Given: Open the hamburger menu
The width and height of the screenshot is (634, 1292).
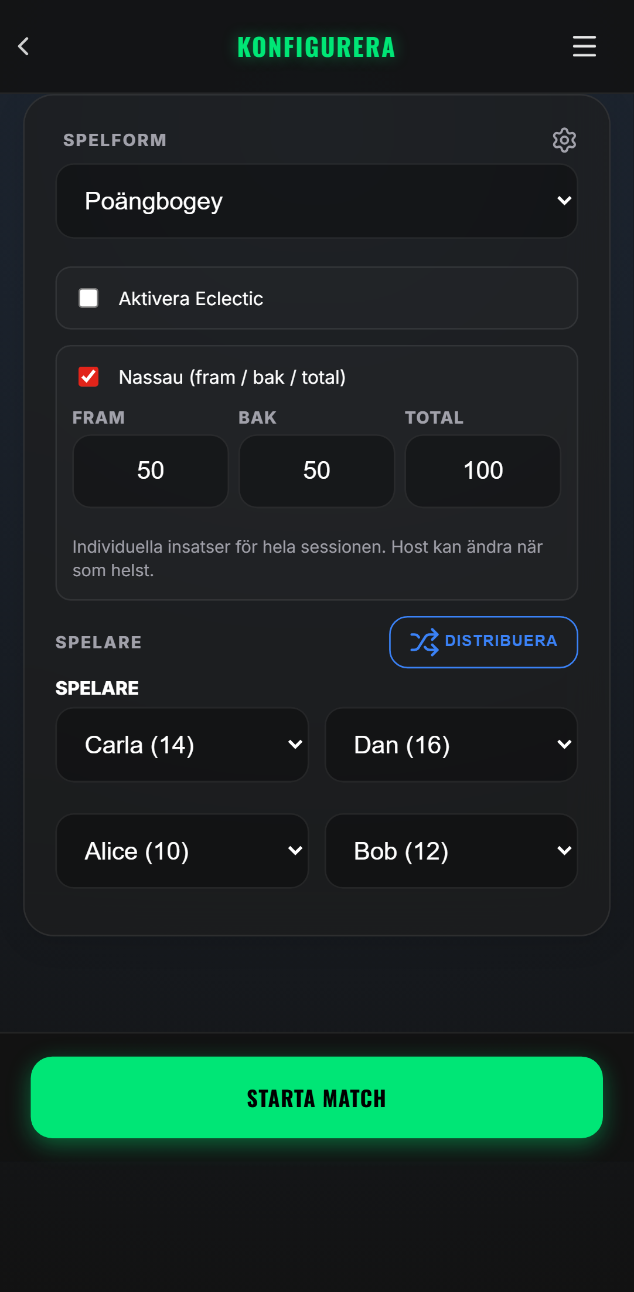Looking at the screenshot, I should pos(584,46).
